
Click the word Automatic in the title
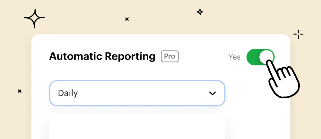(75, 56)
